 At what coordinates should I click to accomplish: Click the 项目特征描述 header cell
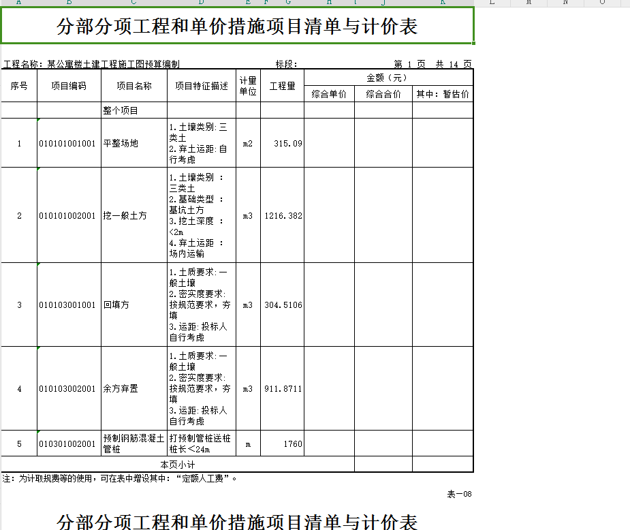202,86
